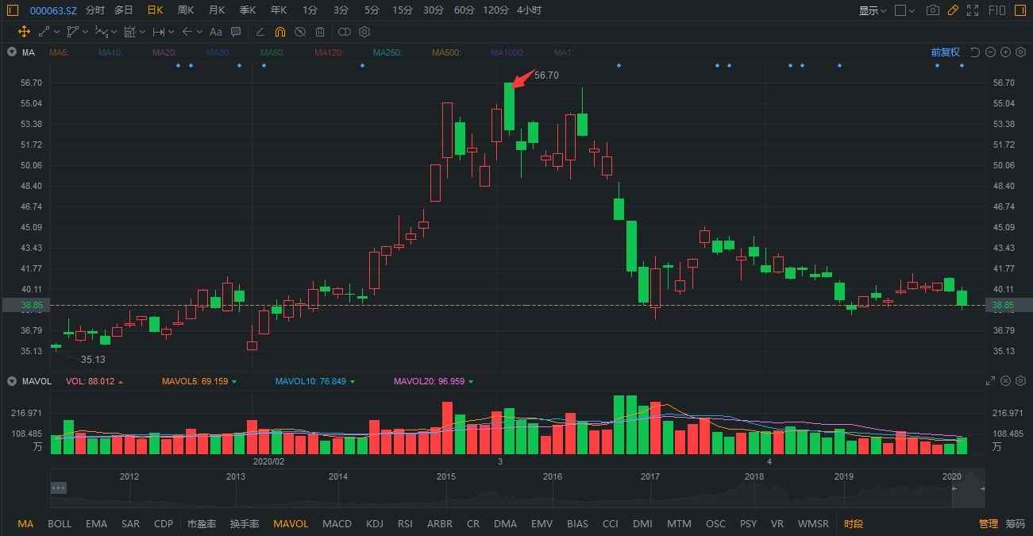The height and width of the screenshot is (536, 1033).
Task: Click the screenshot camera icon
Action: [x=933, y=10]
